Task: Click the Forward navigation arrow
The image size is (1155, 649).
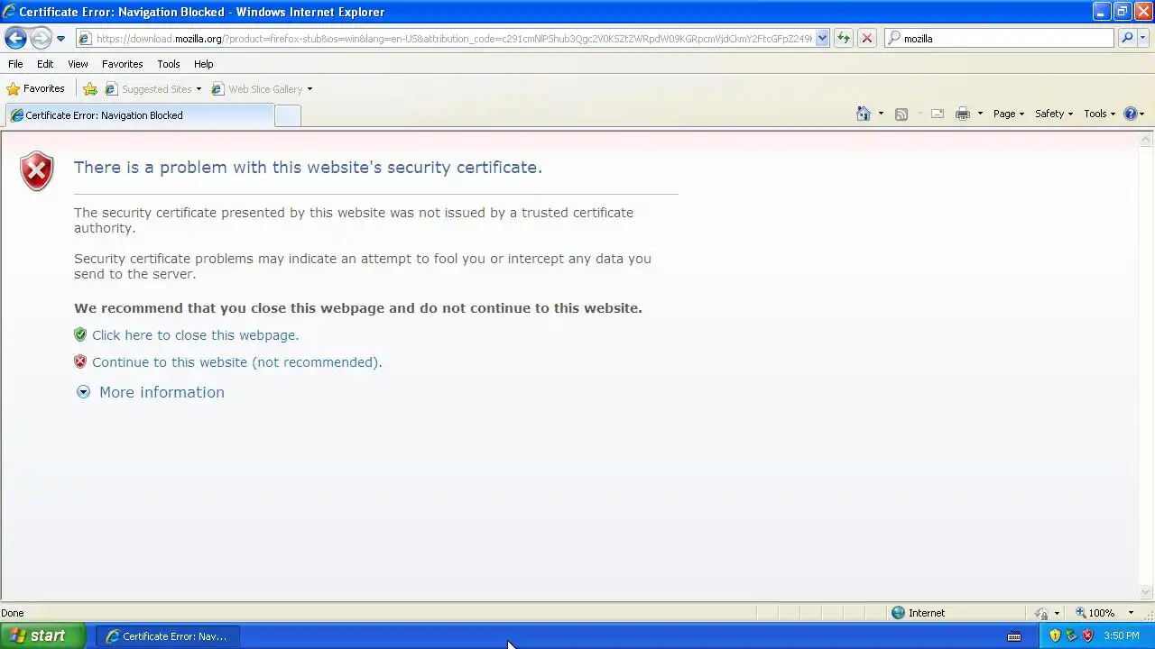Action: [x=41, y=38]
